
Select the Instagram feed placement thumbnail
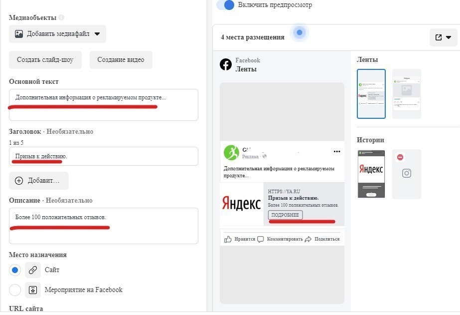tap(407, 94)
